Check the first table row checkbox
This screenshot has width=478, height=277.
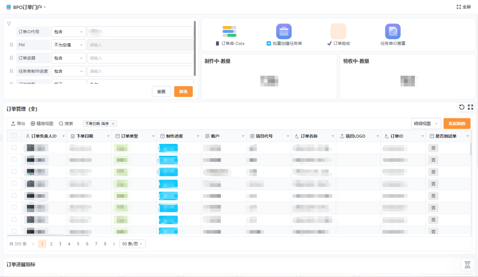pos(14,148)
